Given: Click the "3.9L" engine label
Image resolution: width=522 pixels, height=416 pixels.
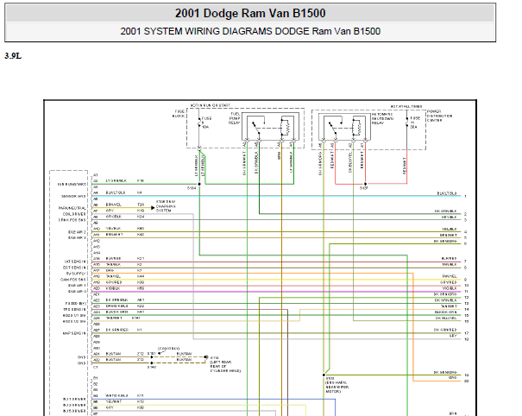Looking at the screenshot, I should point(13,56).
